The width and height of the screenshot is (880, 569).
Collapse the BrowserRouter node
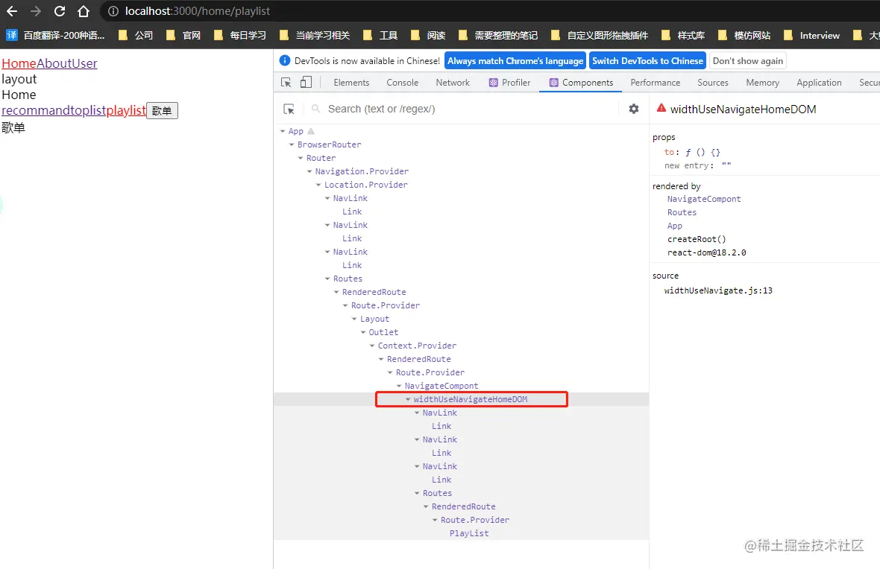(292, 144)
